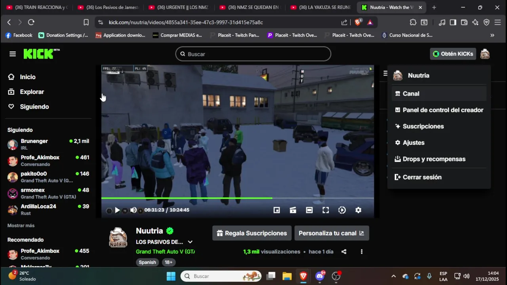The height and width of the screenshot is (285, 507).
Task: Show hidden system tray icons
Action: click(x=393, y=276)
